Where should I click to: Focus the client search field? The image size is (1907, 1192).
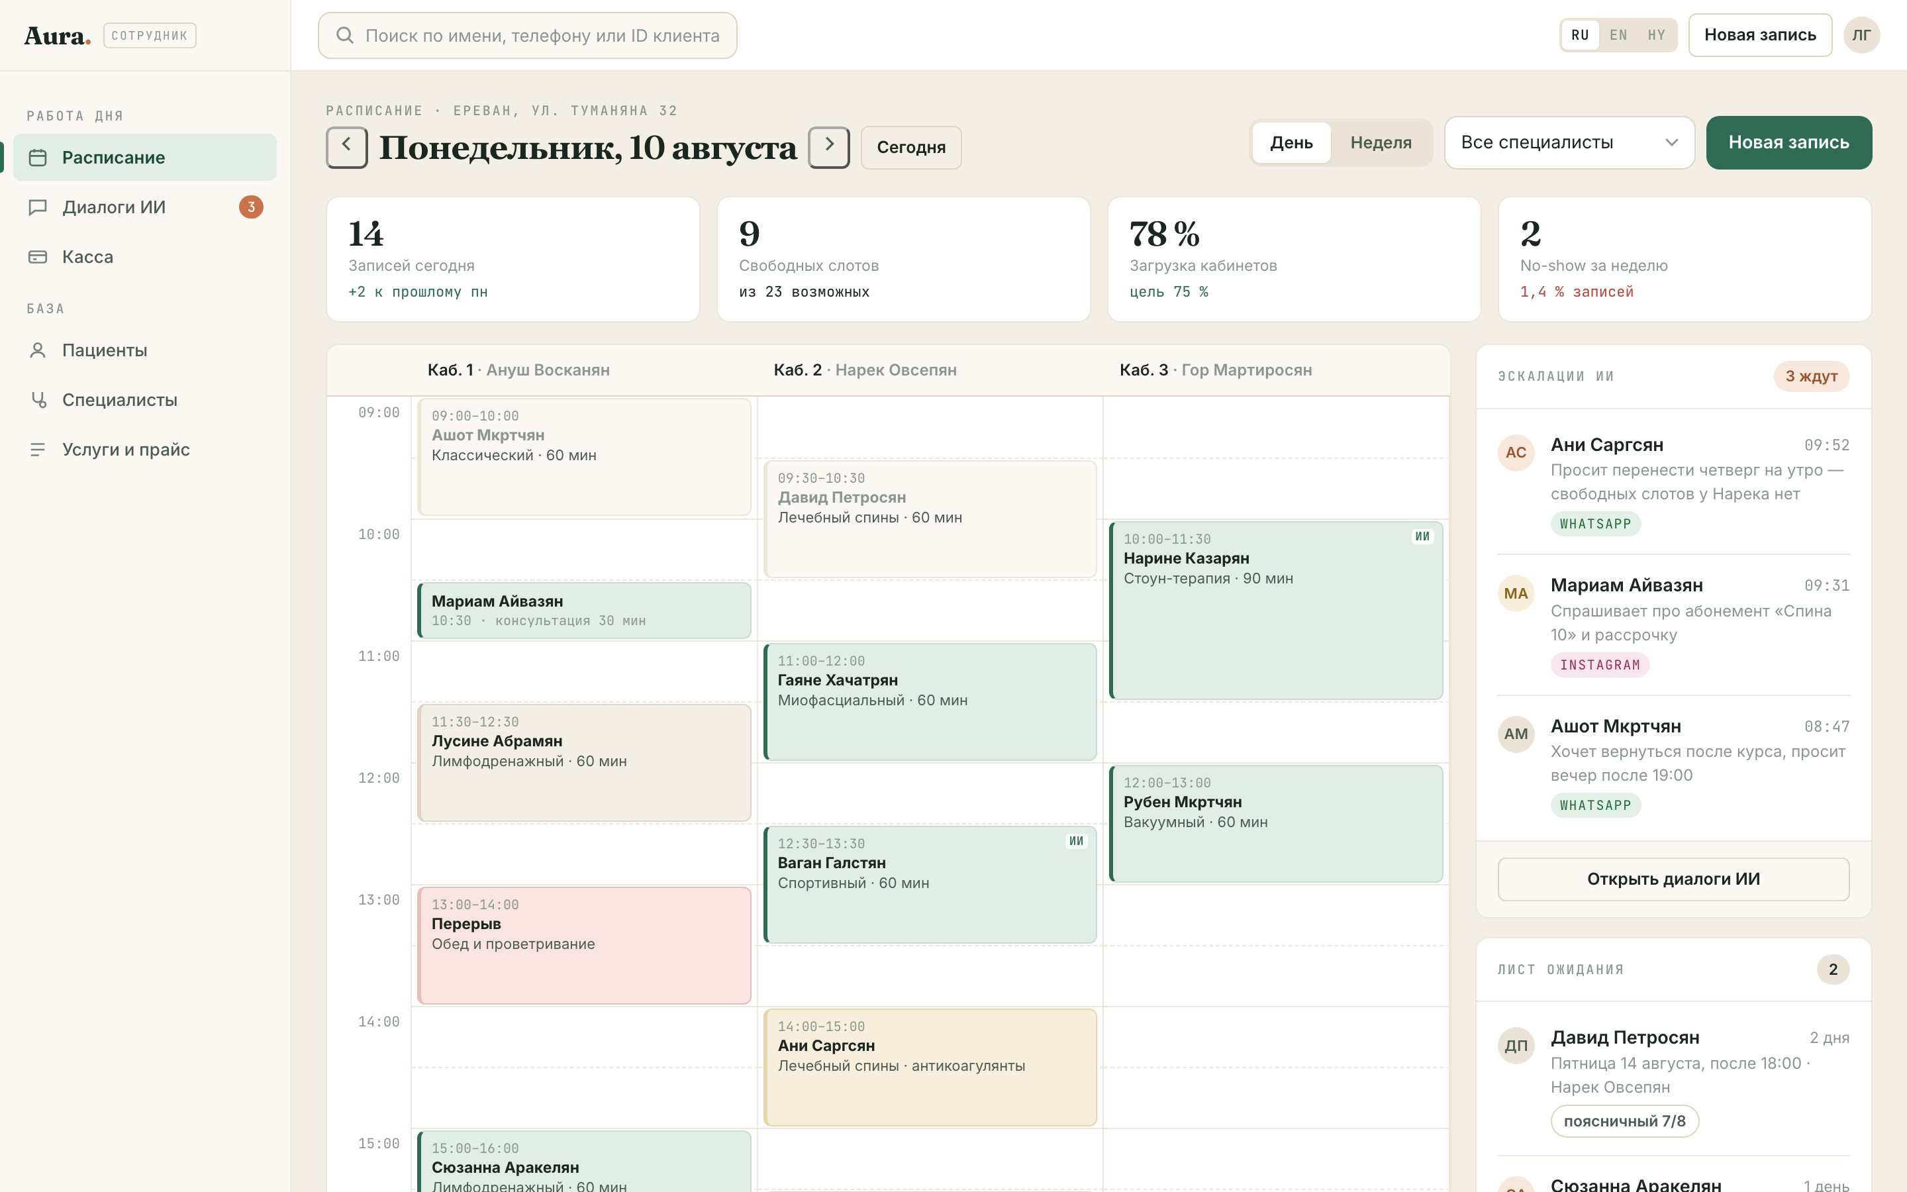point(527,36)
